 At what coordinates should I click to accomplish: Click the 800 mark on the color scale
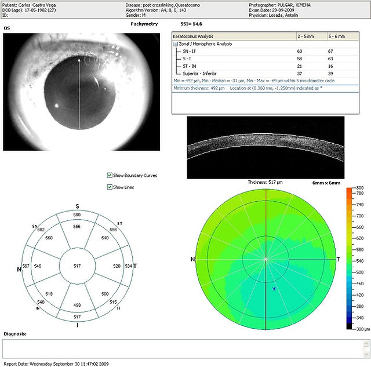[359, 188]
